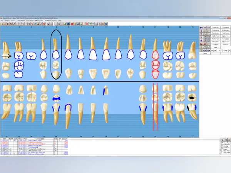The width and height of the screenshot is (231, 173).
Task: Click the Clear button
Action: coord(205,53)
